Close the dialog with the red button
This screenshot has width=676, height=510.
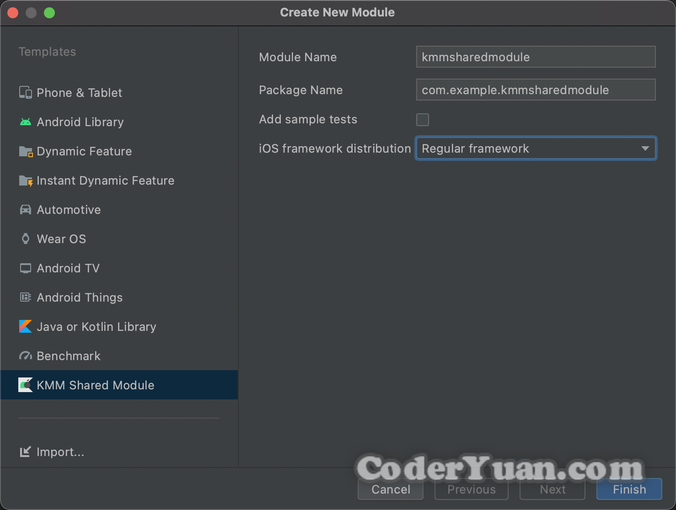pyautogui.click(x=13, y=13)
